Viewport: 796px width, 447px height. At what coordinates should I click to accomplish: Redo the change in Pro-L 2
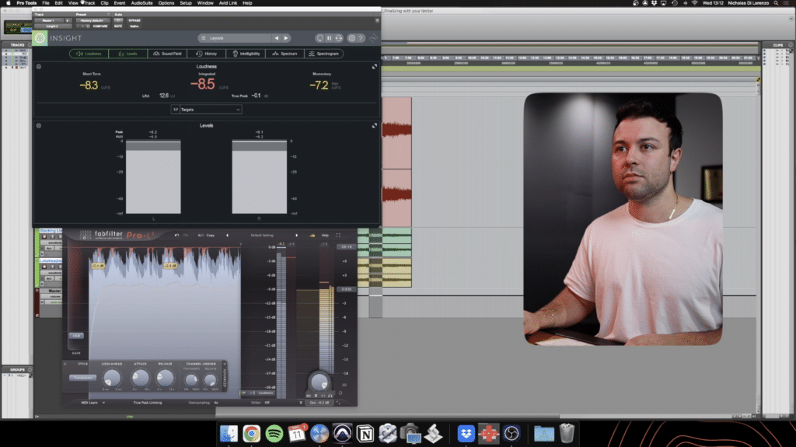click(185, 236)
